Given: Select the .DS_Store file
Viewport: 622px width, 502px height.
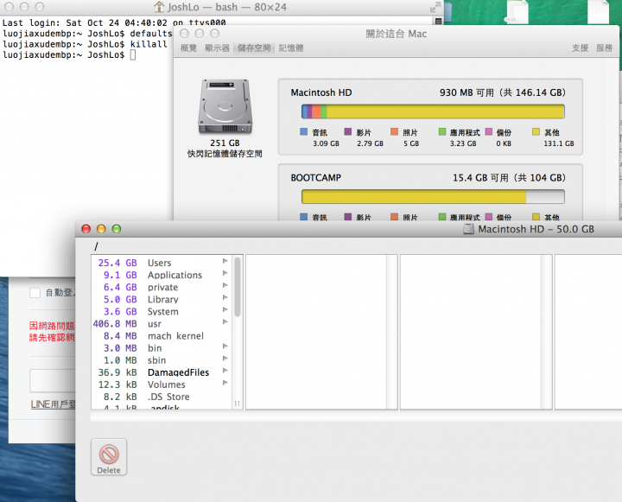Looking at the screenshot, I should click(162, 397).
